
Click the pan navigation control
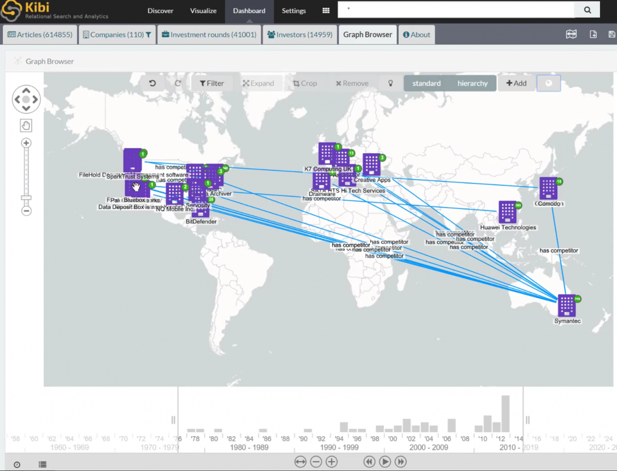coord(26,99)
